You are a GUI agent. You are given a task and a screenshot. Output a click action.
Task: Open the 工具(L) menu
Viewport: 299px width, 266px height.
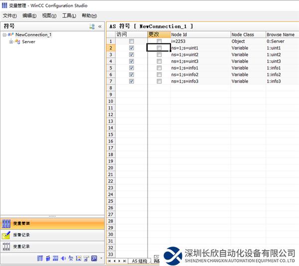click(x=69, y=15)
